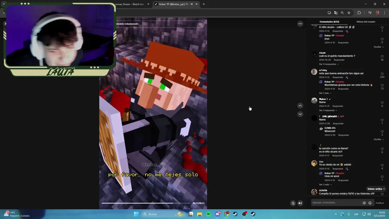
Task: Click the 'Agregar comentario...' input field
Action: (336, 203)
